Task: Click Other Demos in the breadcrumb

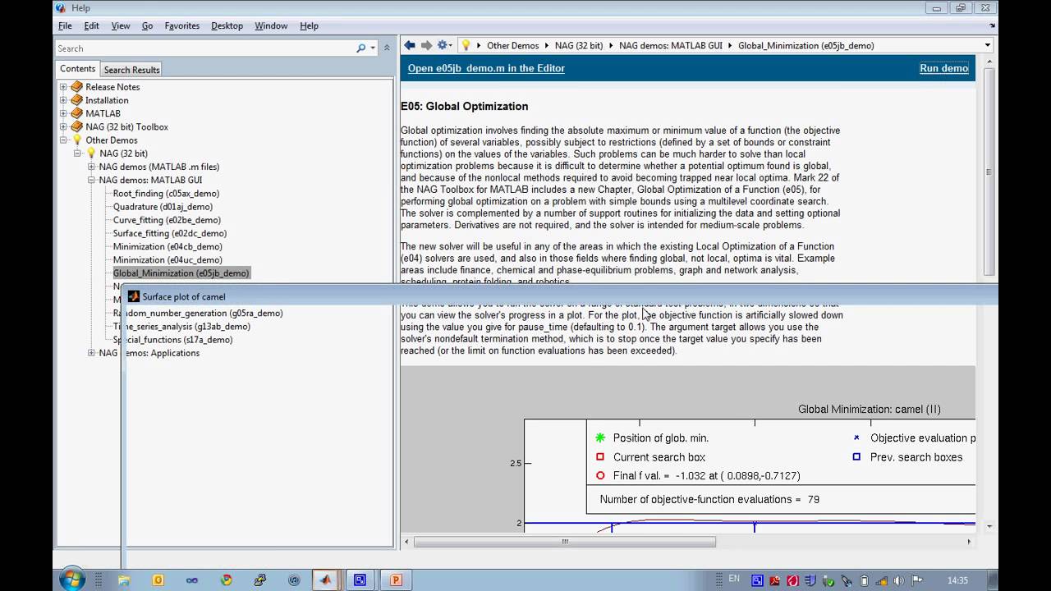Action: [x=512, y=45]
